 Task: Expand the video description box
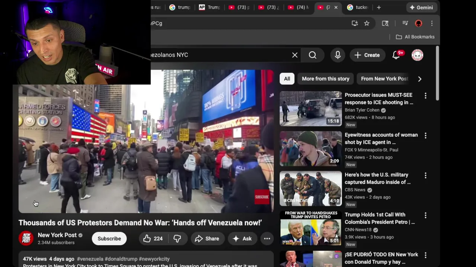click(x=146, y=260)
